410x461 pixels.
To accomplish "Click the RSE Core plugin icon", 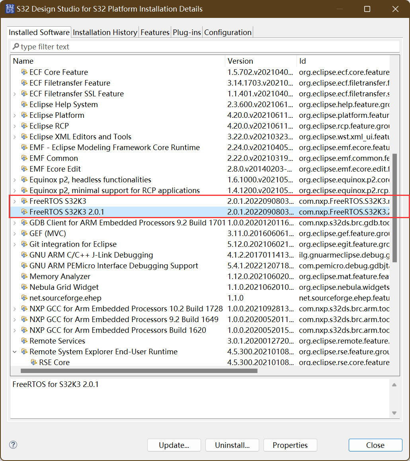I will pyautogui.click(x=33, y=362).
